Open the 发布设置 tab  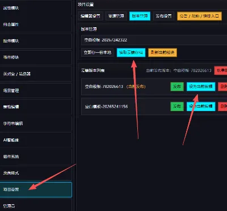tap(163, 16)
